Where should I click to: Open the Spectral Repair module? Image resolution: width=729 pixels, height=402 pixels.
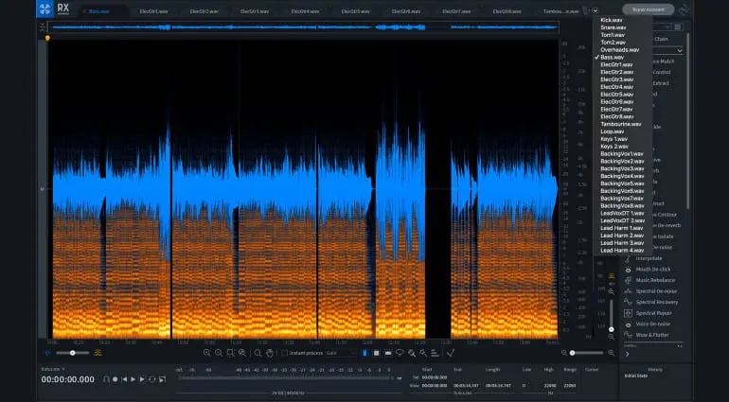click(655, 313)
